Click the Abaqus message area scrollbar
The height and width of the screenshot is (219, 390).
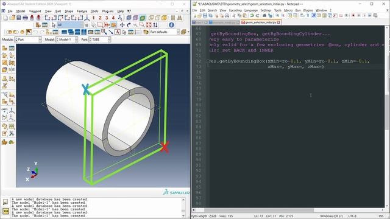183,207
